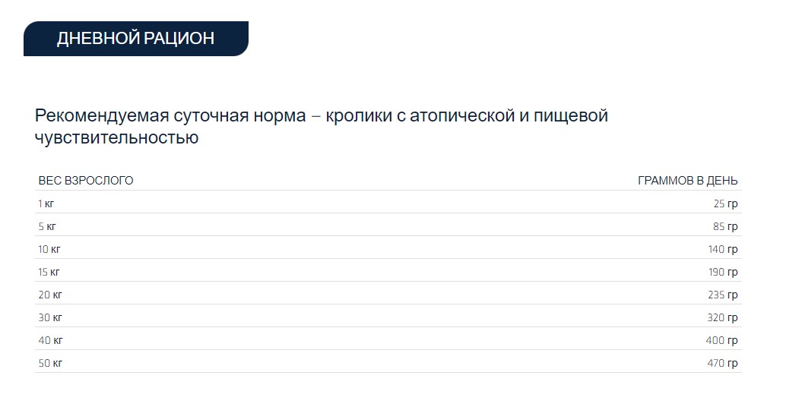Click the 470 гр value

[x=722, y=363]
